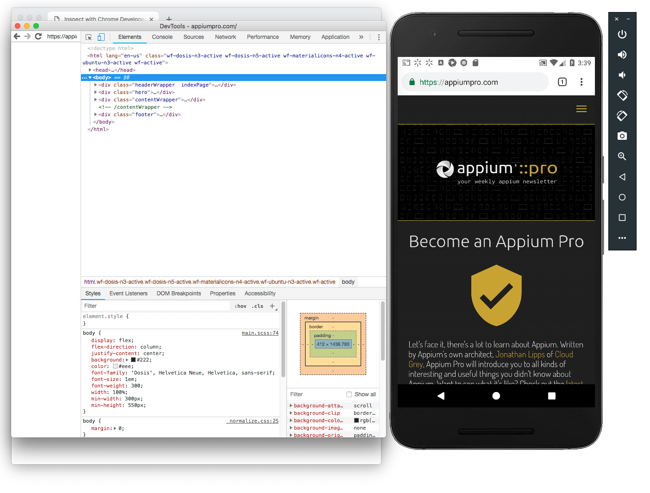Viewport: 650px width, 493px height.
Task: Add a new style rule with plus icon
Action: [x=272, y=306]
